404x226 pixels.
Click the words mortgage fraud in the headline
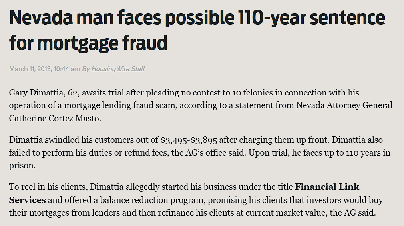click(102, 43)
